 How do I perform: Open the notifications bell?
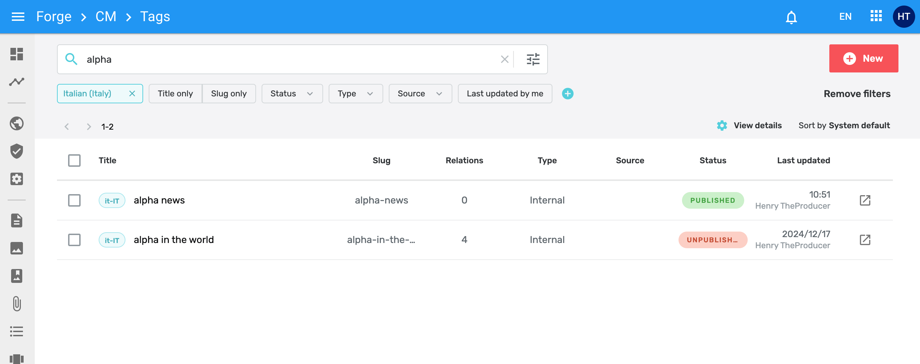click(x=791, y=17)
